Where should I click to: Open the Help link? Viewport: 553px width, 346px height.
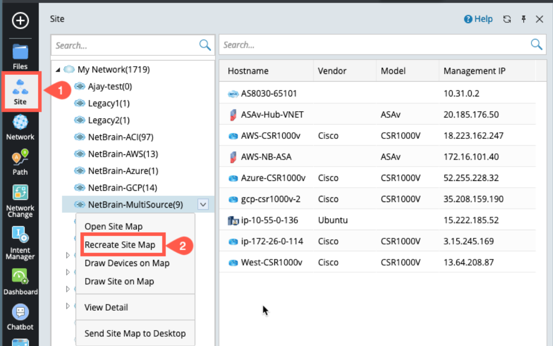[478, 19]
